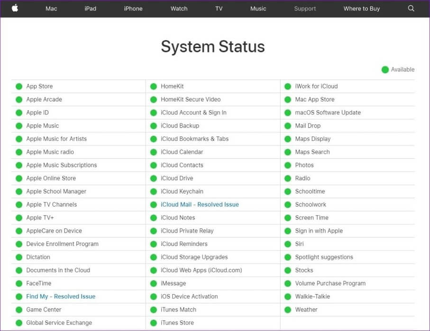
Task: Select AppleCare on Device text
Action: (54, 231)
